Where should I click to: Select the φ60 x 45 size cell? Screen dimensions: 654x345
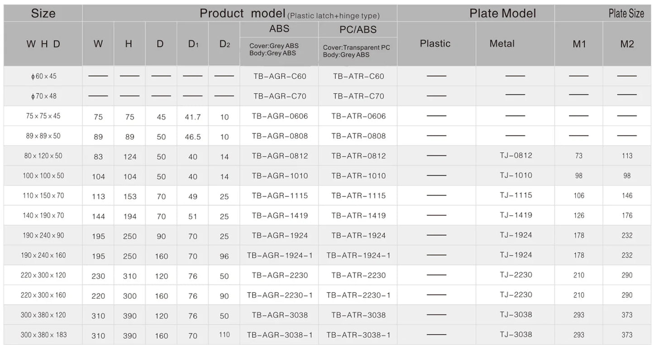(x=43, y=76)
